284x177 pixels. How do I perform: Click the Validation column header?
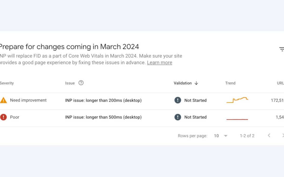[x=182, y=83]
